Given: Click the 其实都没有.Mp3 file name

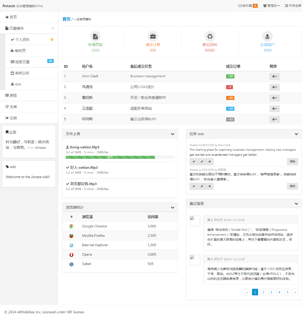Looking at the screenshot, I should [83, 184].
